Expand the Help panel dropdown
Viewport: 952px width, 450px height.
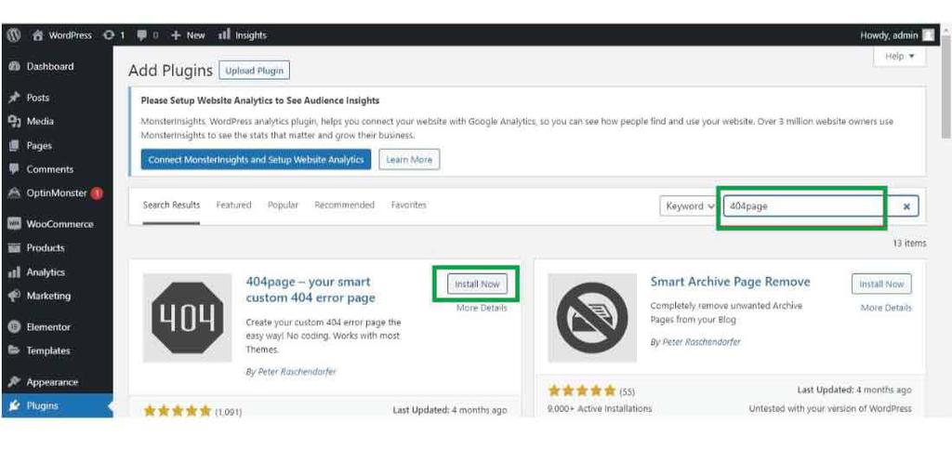coord(899,57)
